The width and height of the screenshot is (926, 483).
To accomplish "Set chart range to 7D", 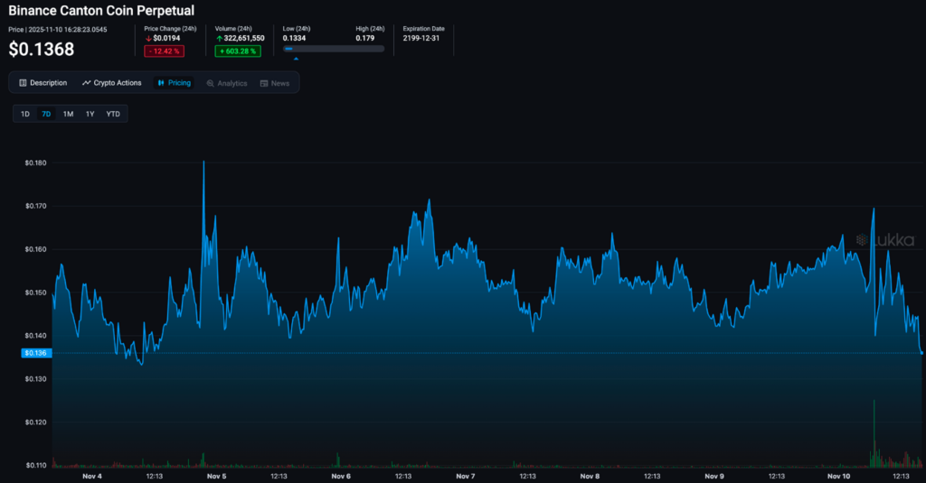I will tap(46, 114).
